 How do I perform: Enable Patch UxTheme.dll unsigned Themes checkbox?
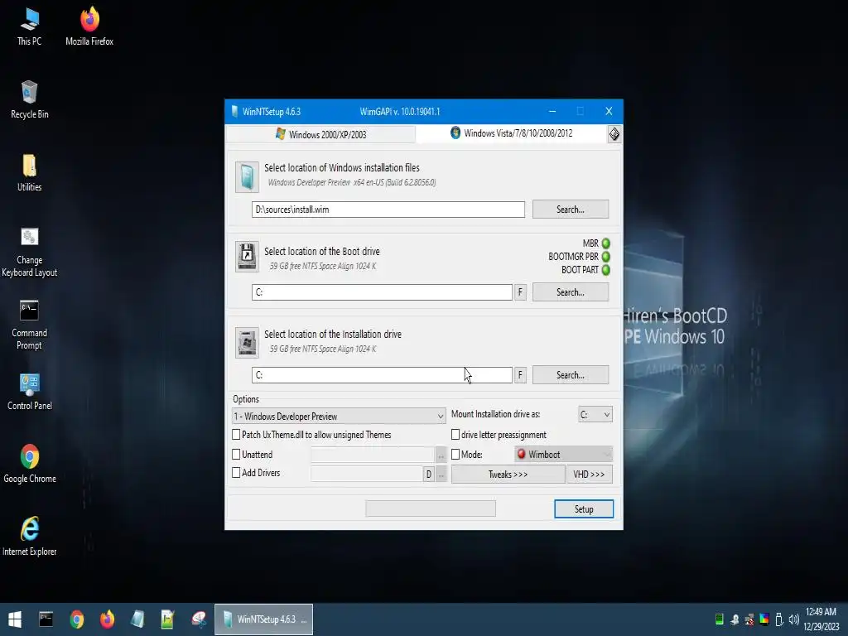coord(236,434)
